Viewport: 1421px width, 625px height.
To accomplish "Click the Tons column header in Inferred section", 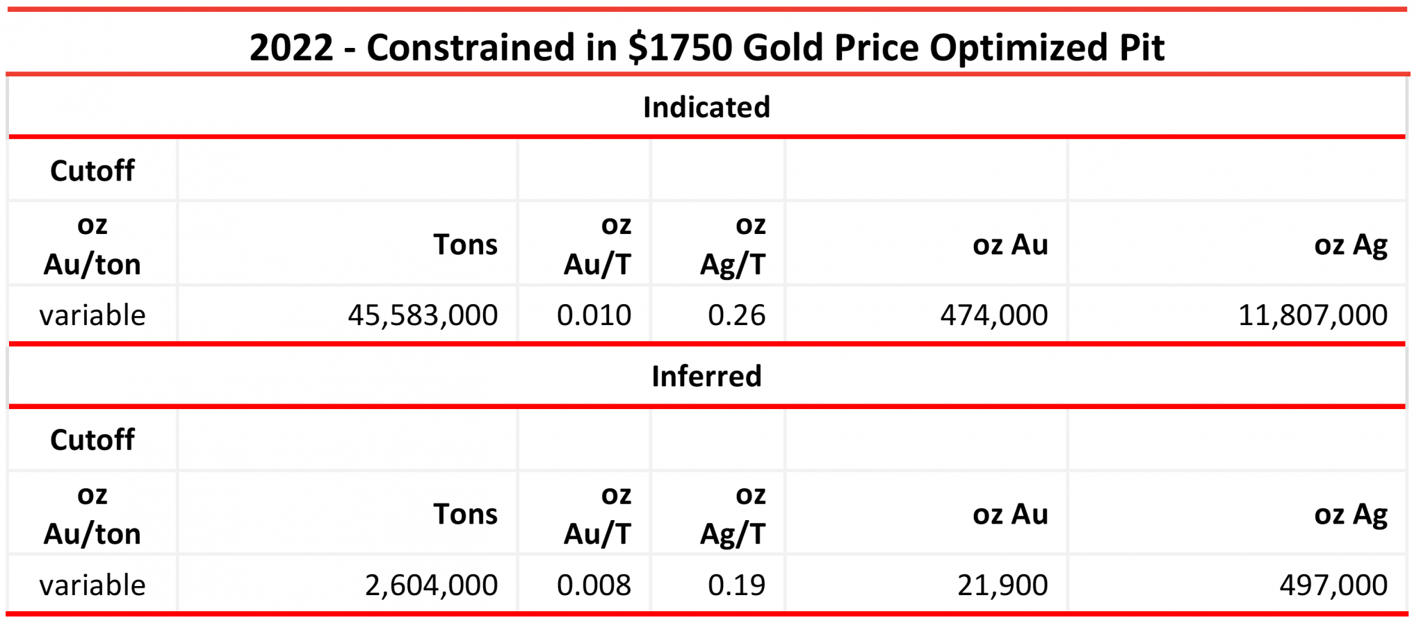I will (465, 514).
